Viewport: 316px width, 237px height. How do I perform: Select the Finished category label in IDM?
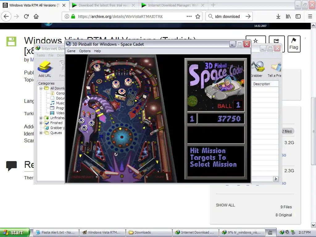pos(56,123)
